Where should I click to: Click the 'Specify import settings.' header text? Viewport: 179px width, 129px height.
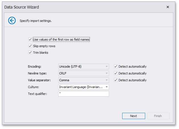click(36, 21)
